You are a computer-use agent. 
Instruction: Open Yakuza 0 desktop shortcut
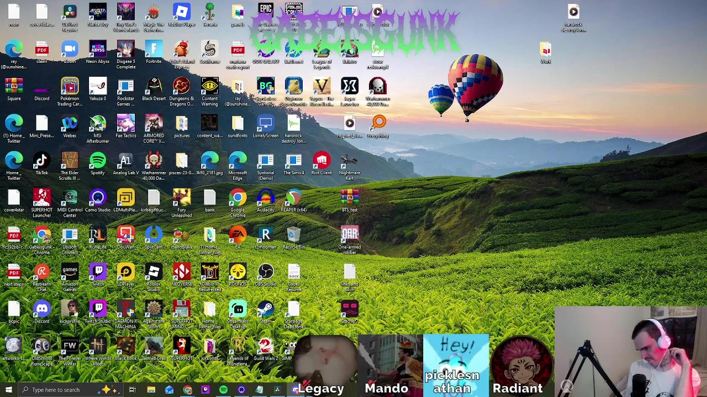click(x=98, y=89)
